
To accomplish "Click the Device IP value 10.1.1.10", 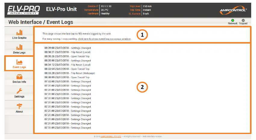I will tap(106, 6).
